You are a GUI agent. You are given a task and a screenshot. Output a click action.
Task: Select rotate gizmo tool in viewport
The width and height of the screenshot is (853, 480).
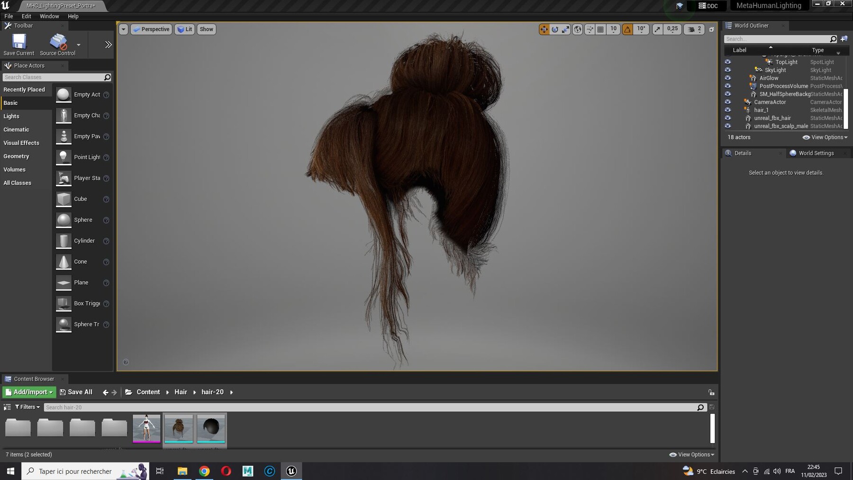555,29
